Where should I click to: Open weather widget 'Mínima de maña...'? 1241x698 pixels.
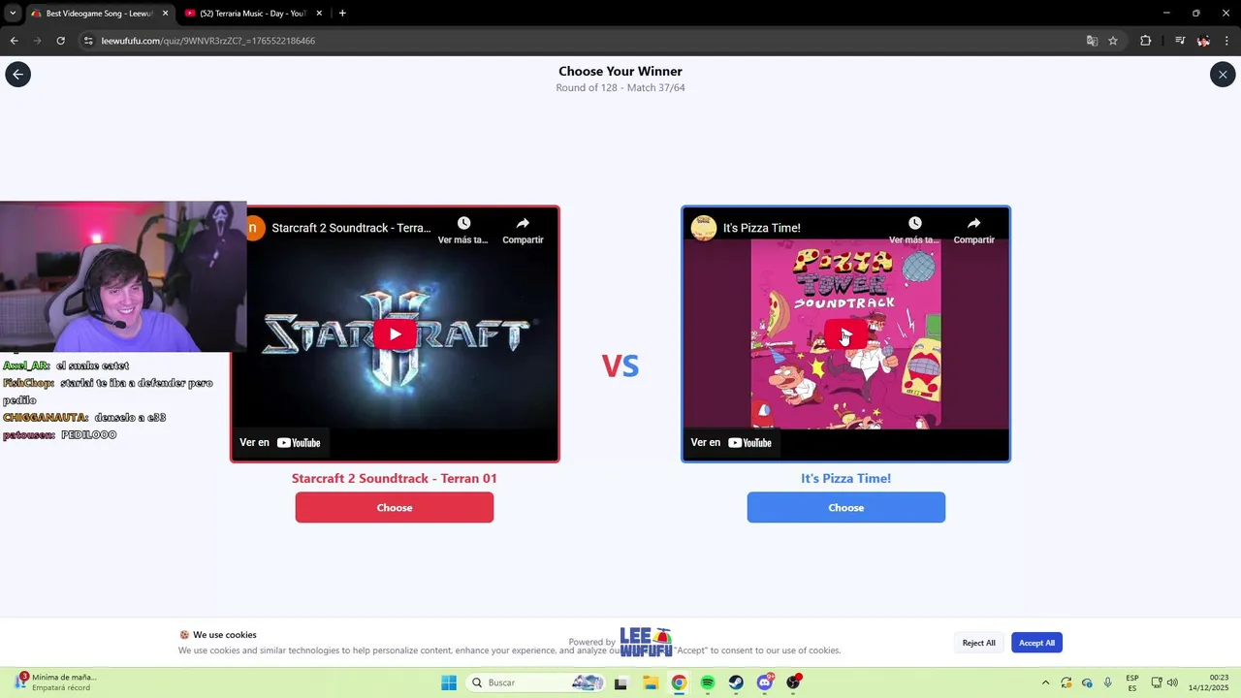coord(54,682)
